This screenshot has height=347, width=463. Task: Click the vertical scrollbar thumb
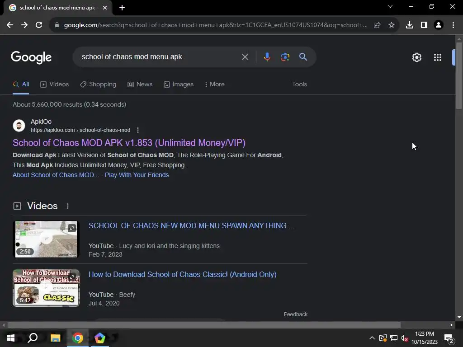(x=459, y=76)
